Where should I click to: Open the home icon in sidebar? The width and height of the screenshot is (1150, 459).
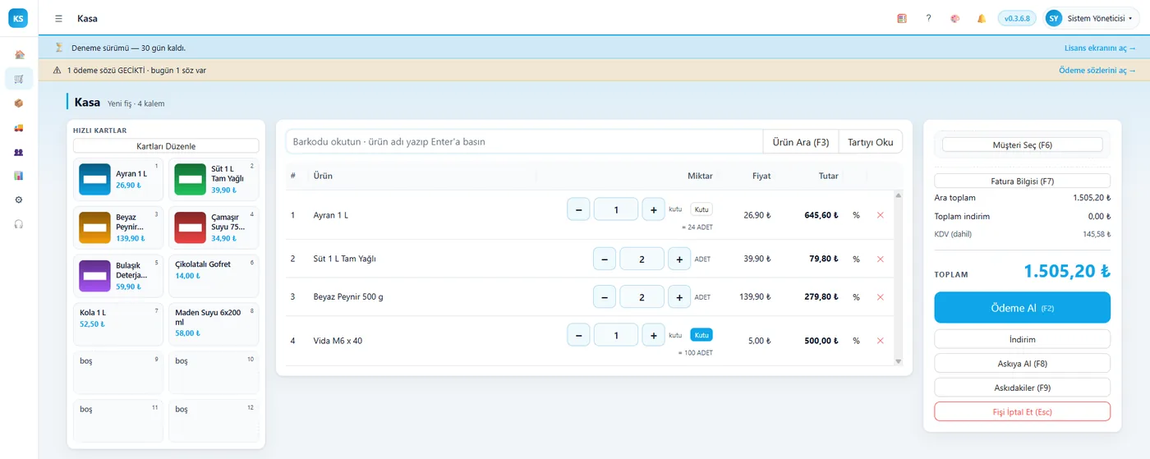(19, 55)
